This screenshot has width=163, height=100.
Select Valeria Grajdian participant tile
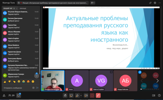point(101,81)
